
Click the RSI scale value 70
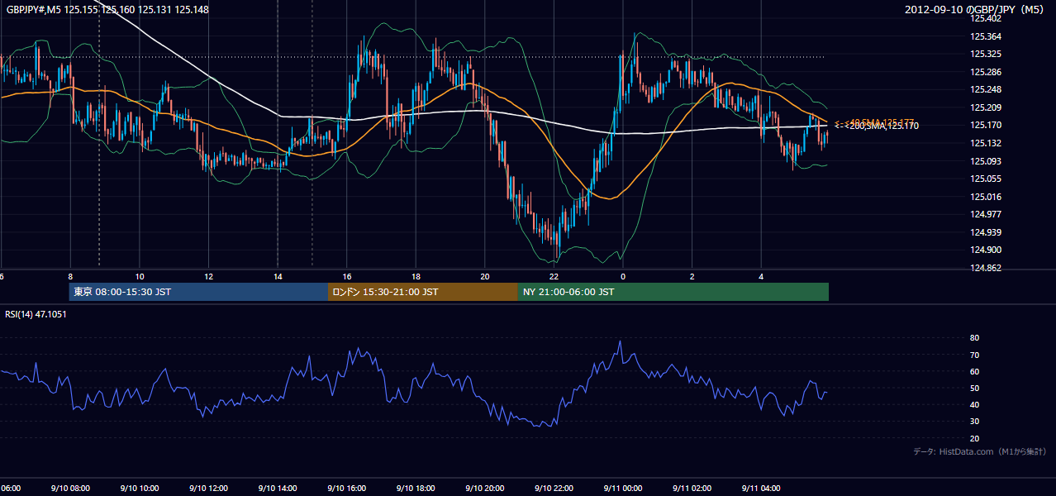coord(974,355)
